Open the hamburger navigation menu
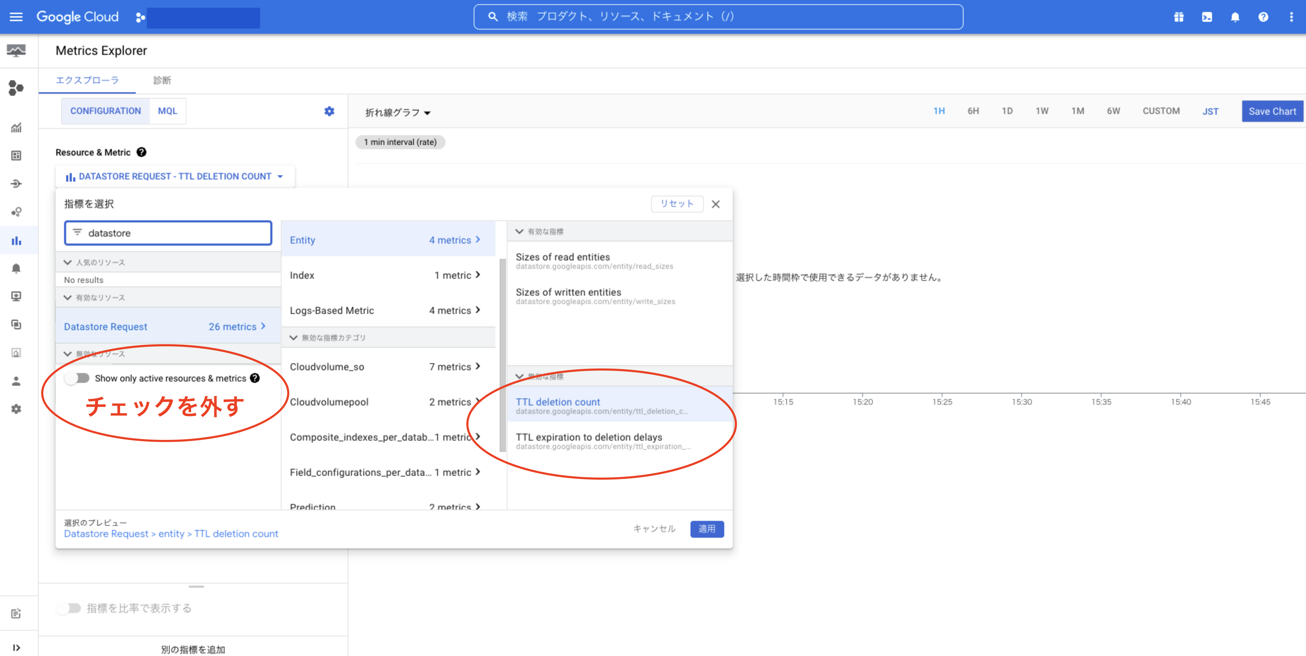Screen dimensions: 1306x656 (16, 17)
